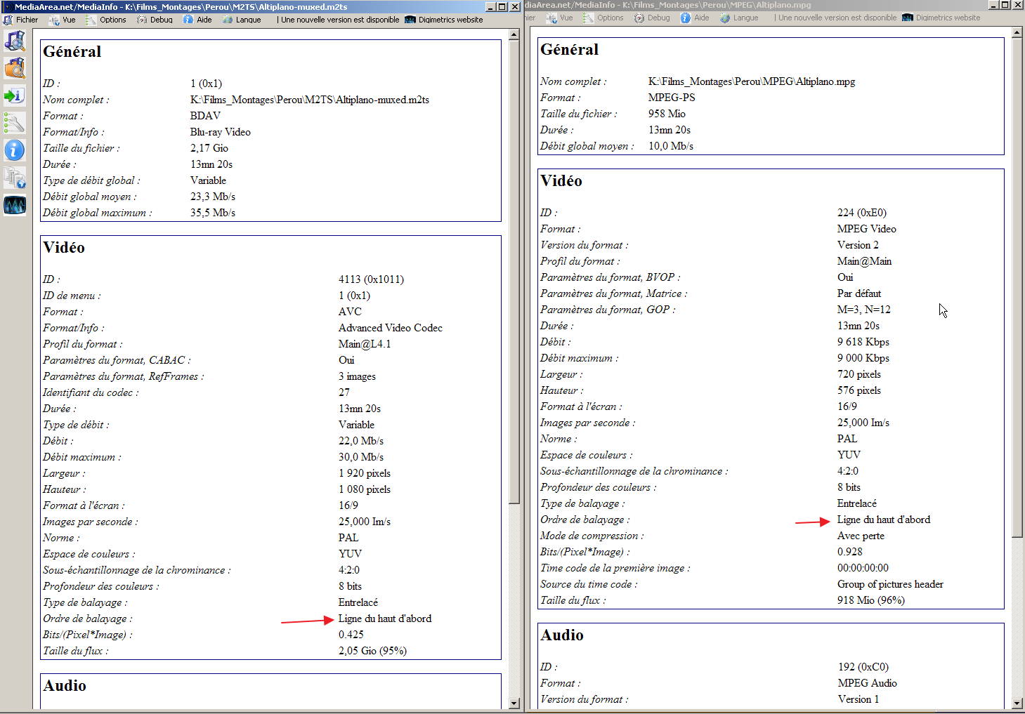Click the Altiplano.mpg full path value
The height and width of the screenshot is (714, 1025).
[752, 81]
